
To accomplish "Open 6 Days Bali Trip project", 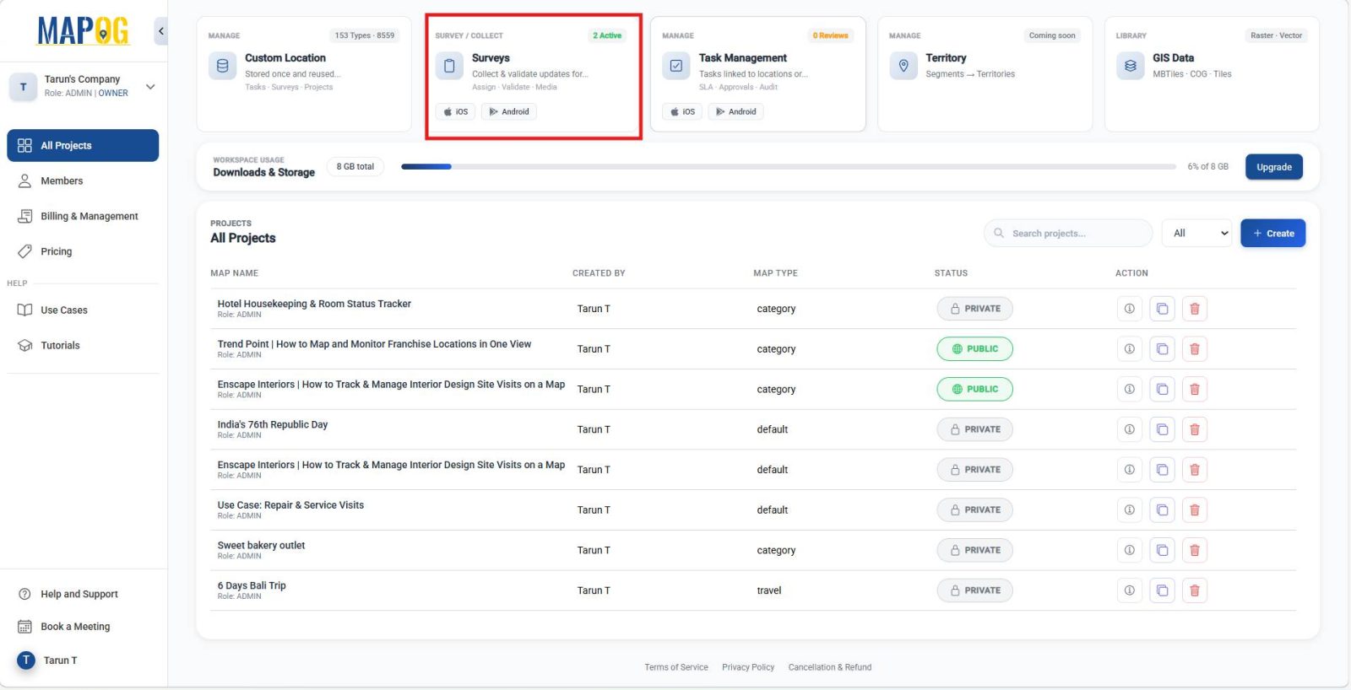I will pyautogui.click(x=252, y=585).
